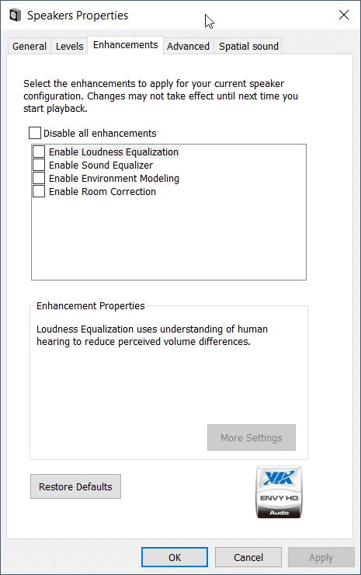Cancel the dialog changes
Screen dimensions: 361x575
248,557
